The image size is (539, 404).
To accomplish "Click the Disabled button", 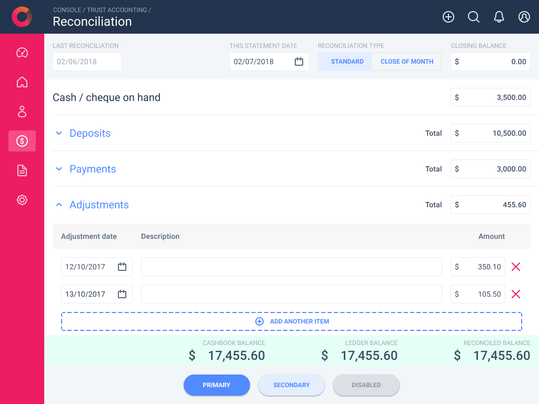I will tap(366, 385).
